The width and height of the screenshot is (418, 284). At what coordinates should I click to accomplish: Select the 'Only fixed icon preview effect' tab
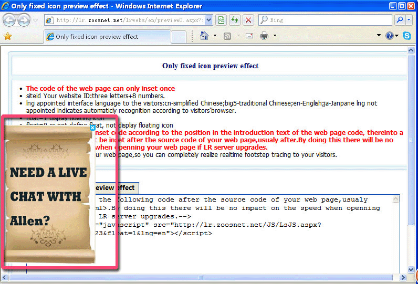tap(107, 37)
